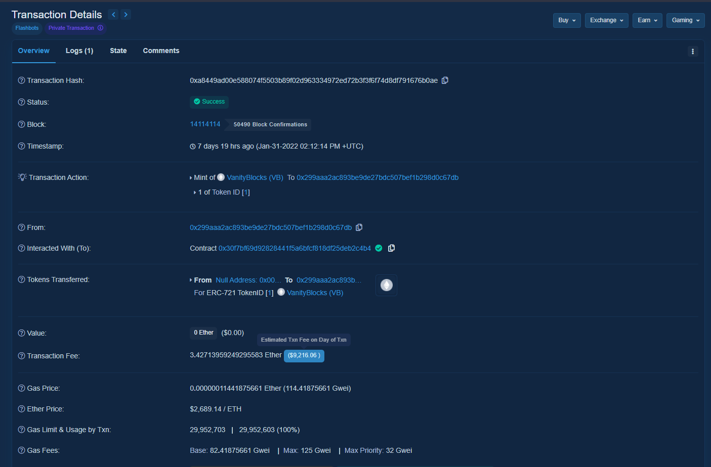Copy the Interacted With contract address
Image resolution: width=711 pixels, height=467 pixels.
pyautogui.click(x=391, y=248)
